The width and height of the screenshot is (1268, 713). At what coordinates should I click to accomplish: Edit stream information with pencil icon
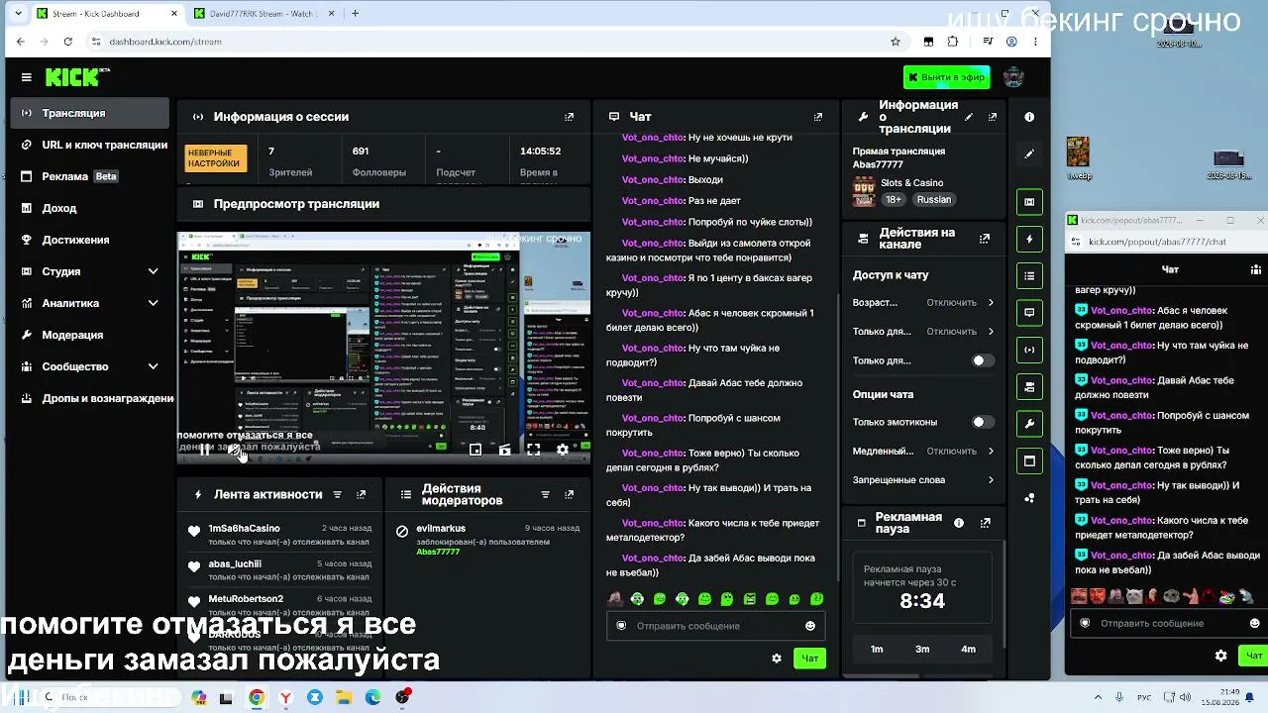[x=969, y=117]
